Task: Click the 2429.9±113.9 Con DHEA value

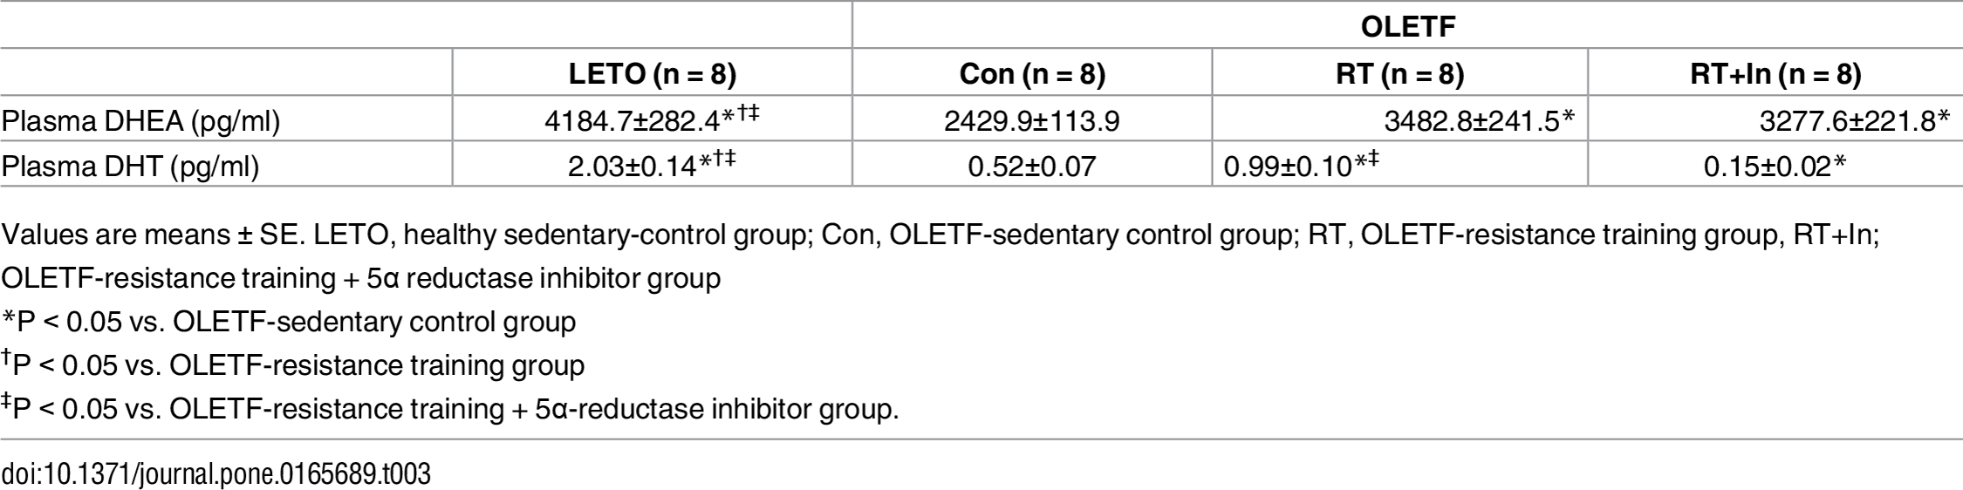Action: [x=1032, y=122]
